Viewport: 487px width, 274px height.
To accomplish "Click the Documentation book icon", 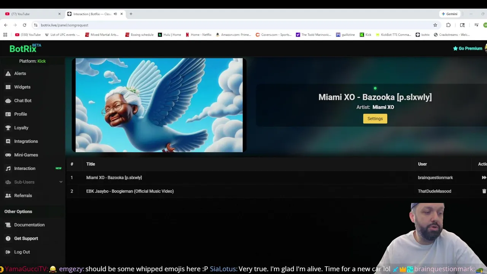I will pyautogui.click(x=8, y=225).
